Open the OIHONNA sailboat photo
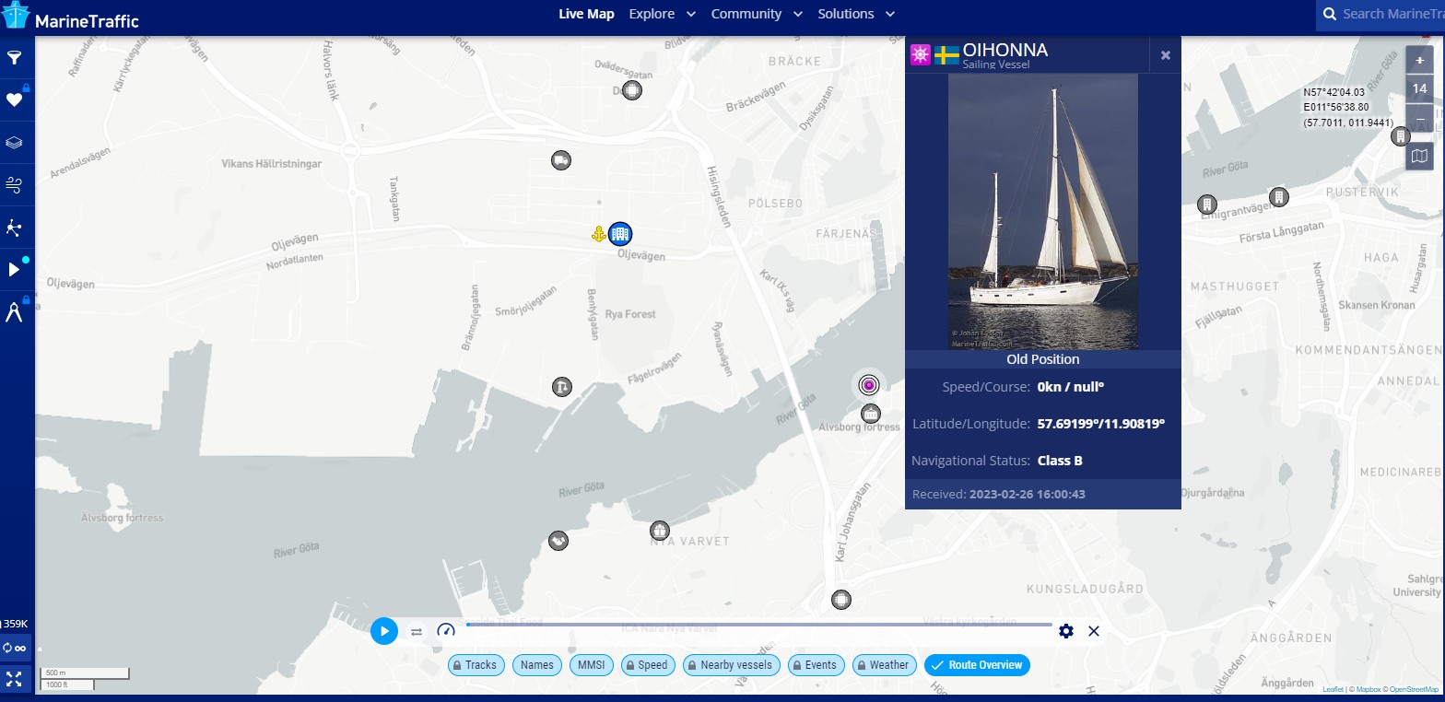Screen dimensions: 1445x702 pos(1043,212)
